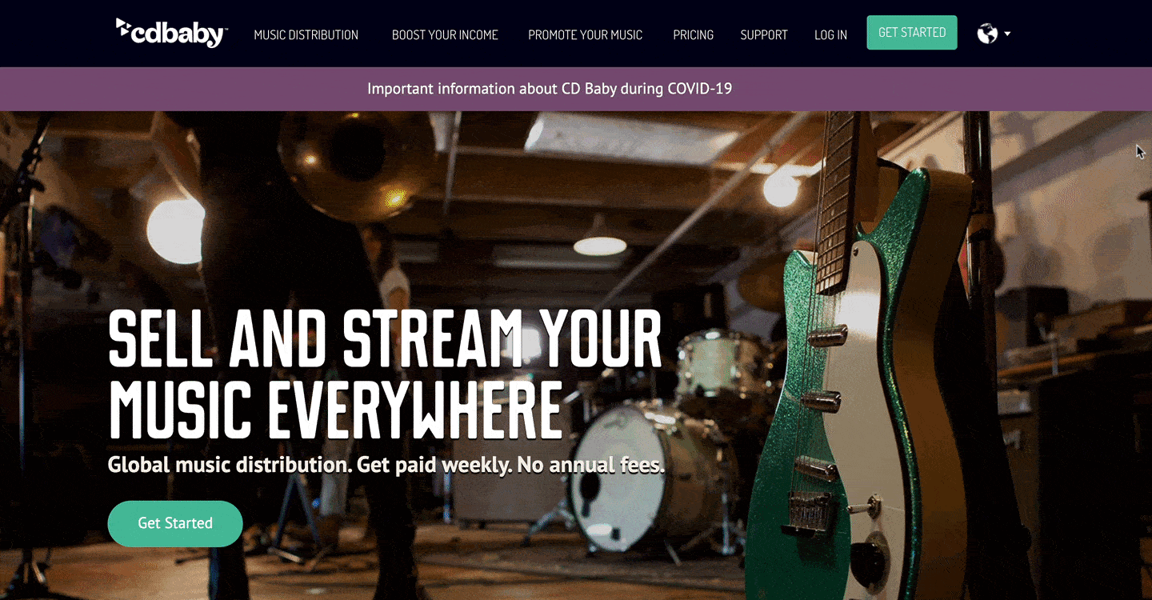Click the Get Started button in the header
This screenshot has width=1152, height=600.
(912, 33)
